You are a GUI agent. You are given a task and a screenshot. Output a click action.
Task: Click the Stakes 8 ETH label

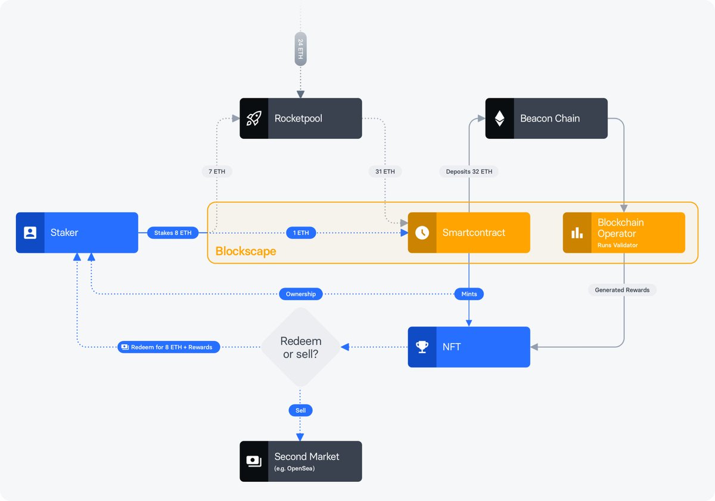[173, 233]
